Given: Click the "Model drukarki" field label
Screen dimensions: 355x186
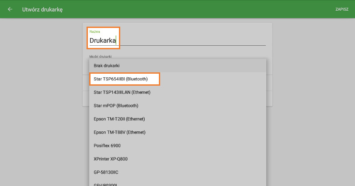Looking at the screenshot, I should 100,56.
